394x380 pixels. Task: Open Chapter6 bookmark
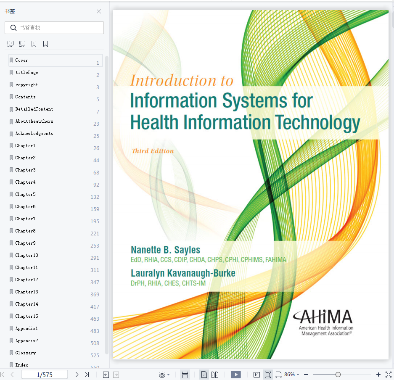tap(56, 206)
